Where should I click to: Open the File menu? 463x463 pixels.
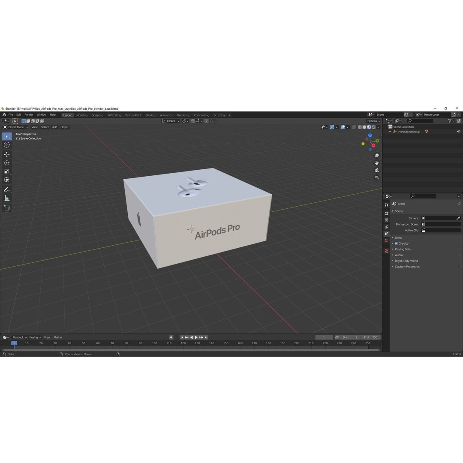click(11, 114)
